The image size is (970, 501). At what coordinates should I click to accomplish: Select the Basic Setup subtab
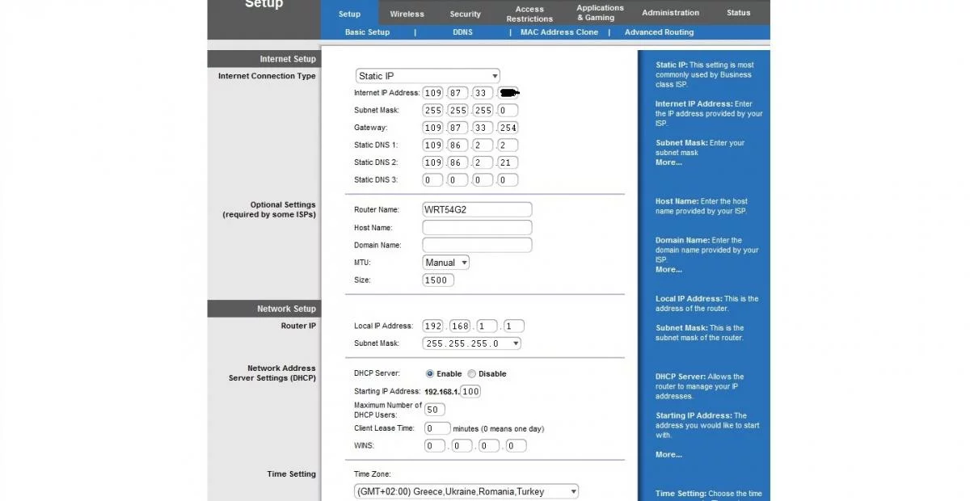(x=367, y=32)
